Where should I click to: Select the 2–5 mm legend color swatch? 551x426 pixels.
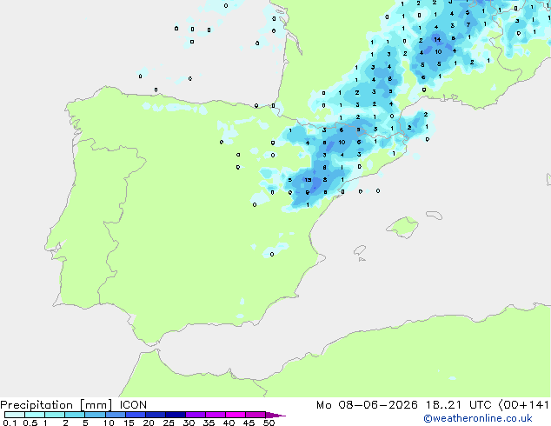click(75, 415)
